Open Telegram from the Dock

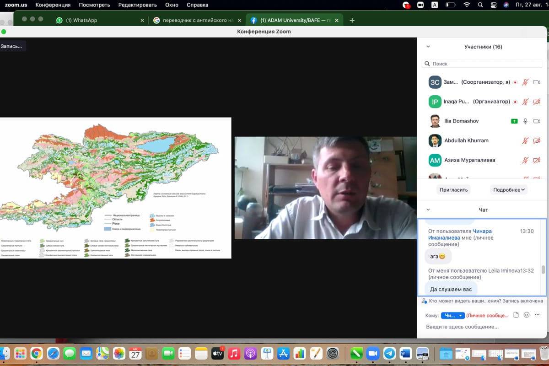tap(389, 353)
